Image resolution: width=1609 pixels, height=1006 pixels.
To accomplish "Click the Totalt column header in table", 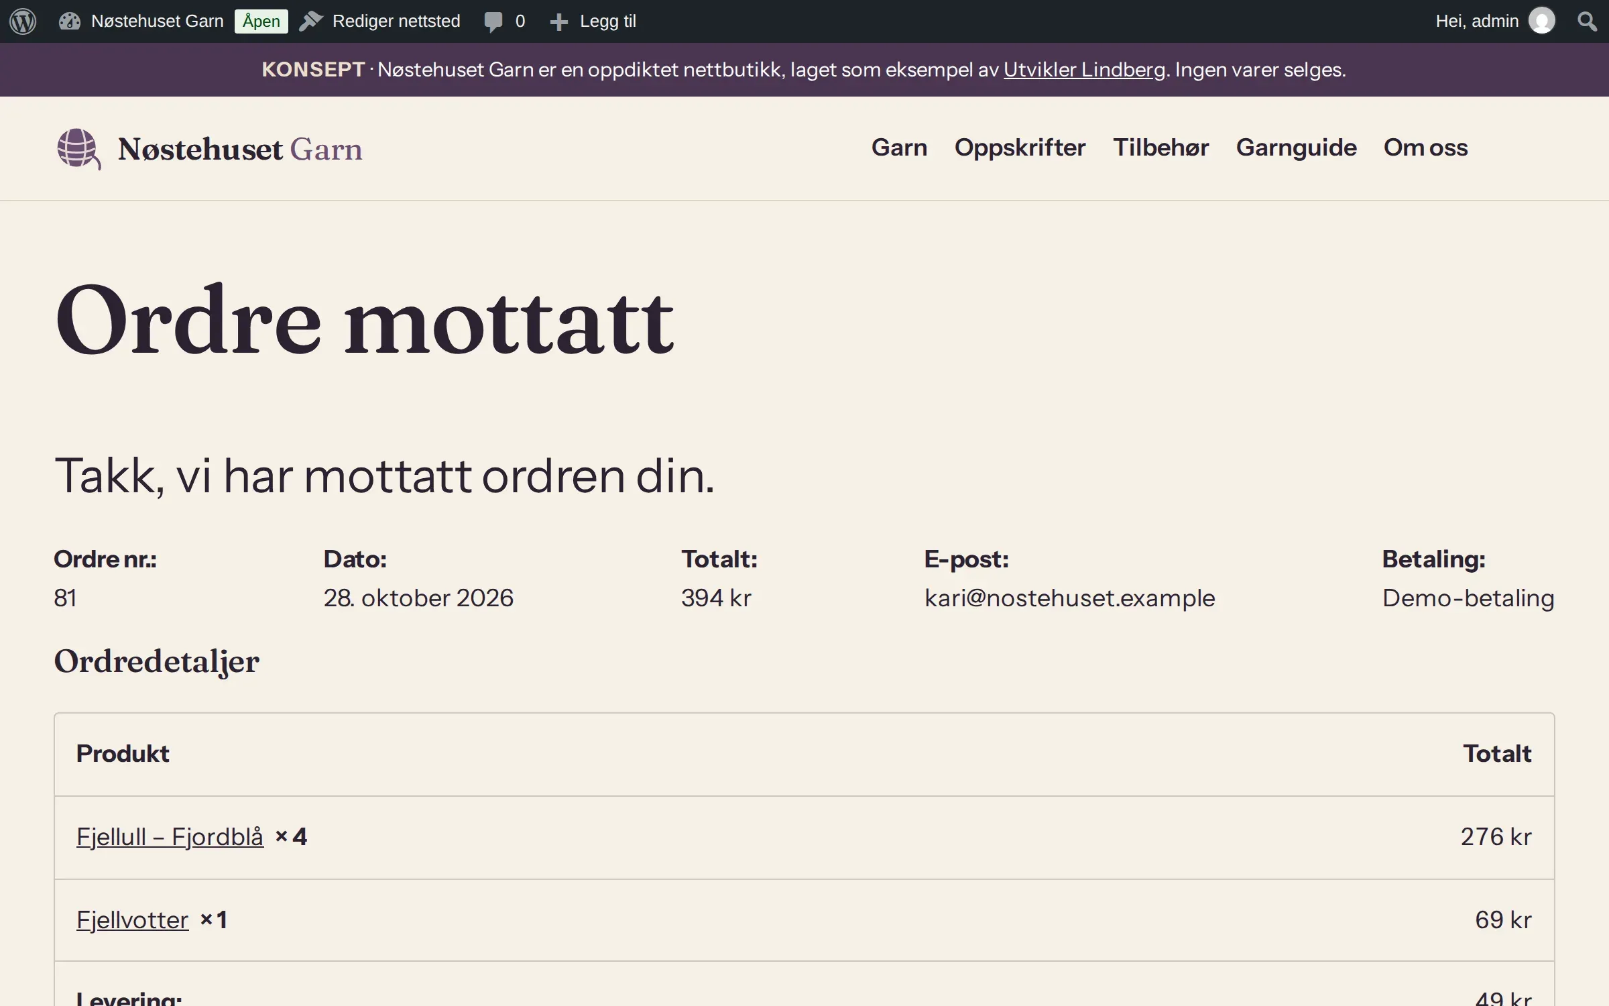I will (1497, 754).
